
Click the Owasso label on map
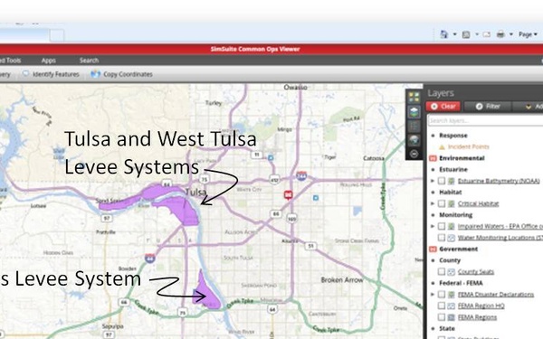[295, 88]
